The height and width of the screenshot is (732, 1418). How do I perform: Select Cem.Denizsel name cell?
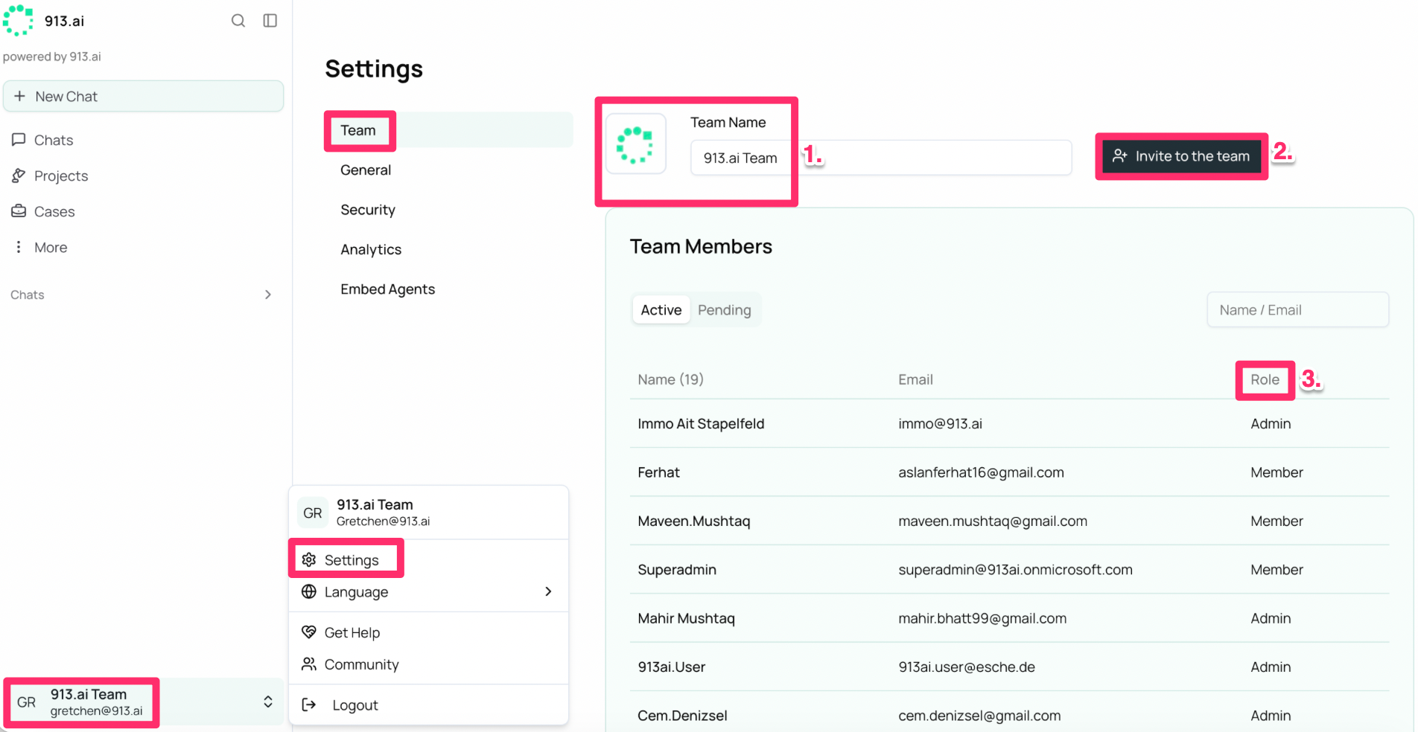[682, 716]
